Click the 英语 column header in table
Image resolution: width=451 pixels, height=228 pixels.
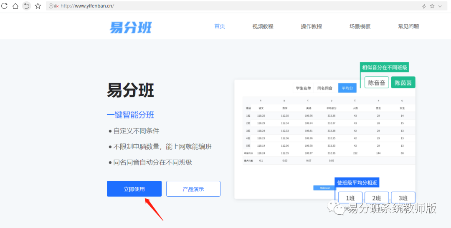pyautogui.click(x=308, y=108)
